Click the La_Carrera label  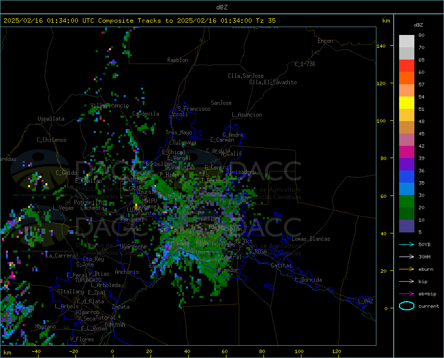coord(61,256)
